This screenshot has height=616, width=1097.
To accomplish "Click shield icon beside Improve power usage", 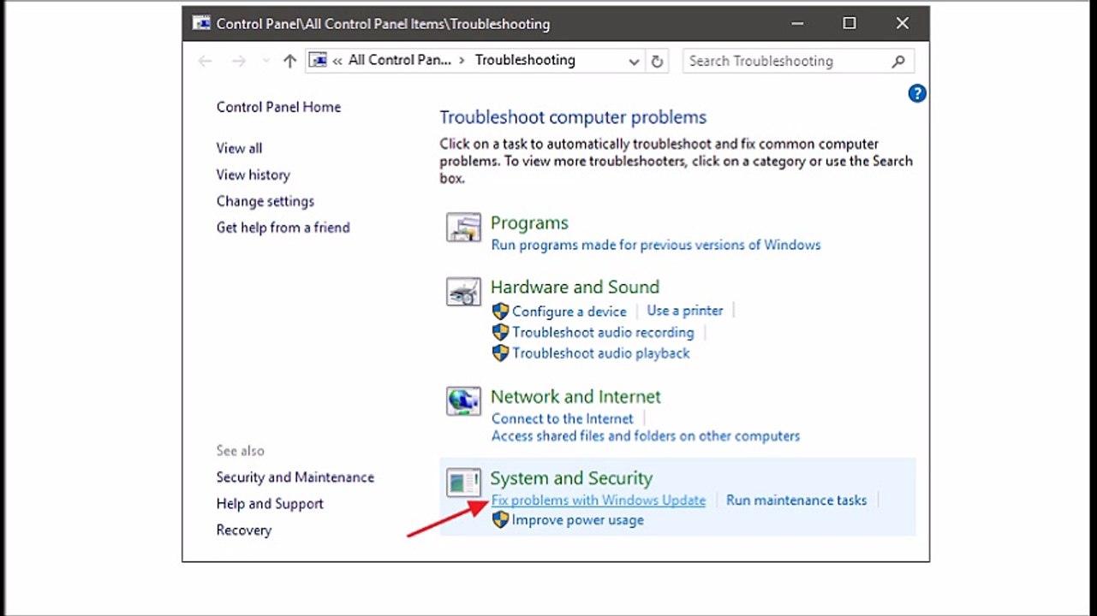I will (500, 519).
